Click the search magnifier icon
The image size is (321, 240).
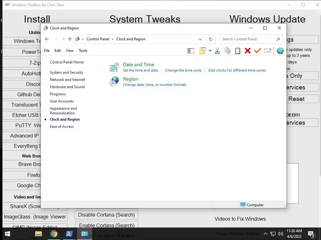(x=278, y=39)
